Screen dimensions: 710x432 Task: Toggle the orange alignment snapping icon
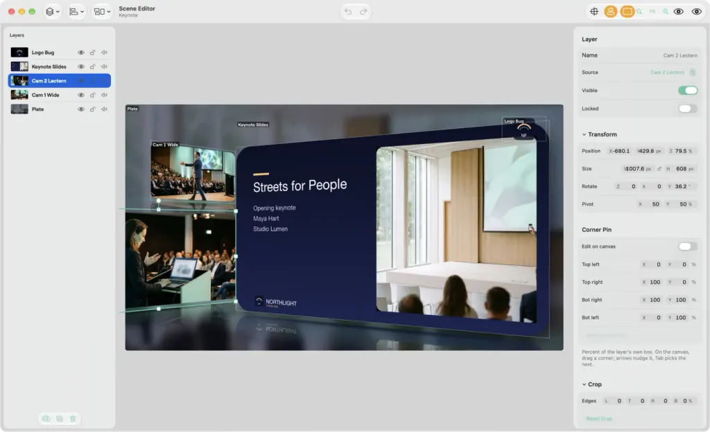[610, 12]
